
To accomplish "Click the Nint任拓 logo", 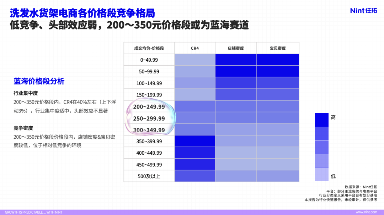I will [363, 11].
